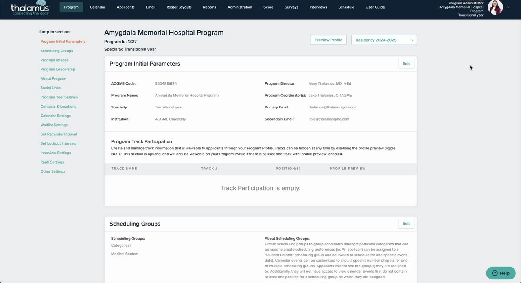Select the Program menu
This screenshot has height=283, width=521.
(x=71, y=7)
